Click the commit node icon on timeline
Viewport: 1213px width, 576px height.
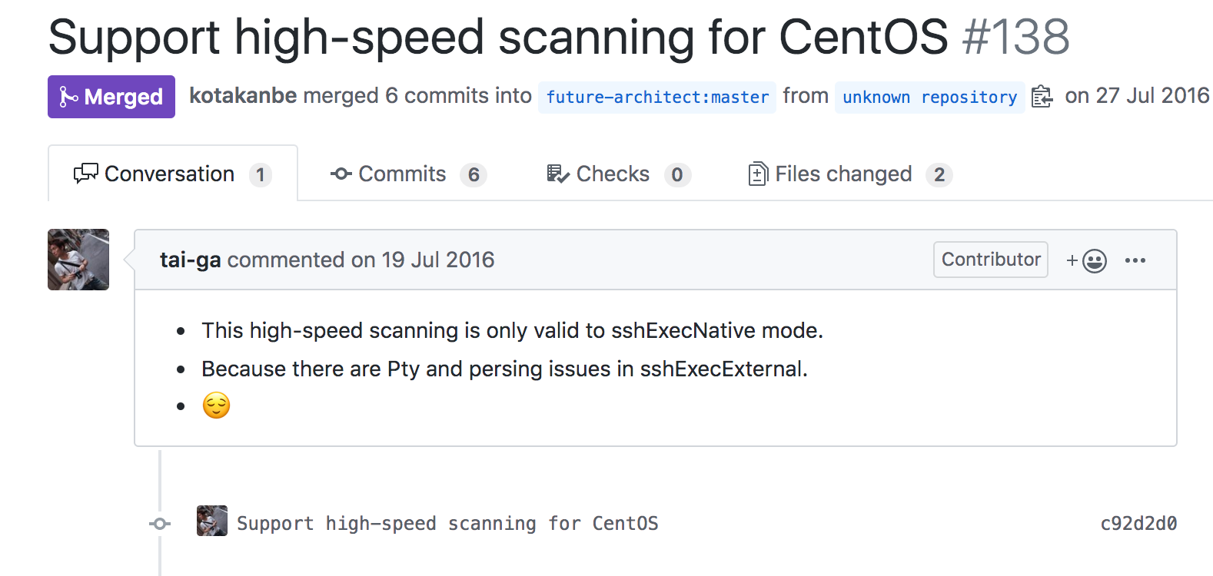(x=160, y=524)
